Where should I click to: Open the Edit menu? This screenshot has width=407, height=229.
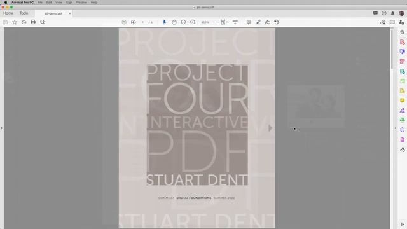point(49,3)
